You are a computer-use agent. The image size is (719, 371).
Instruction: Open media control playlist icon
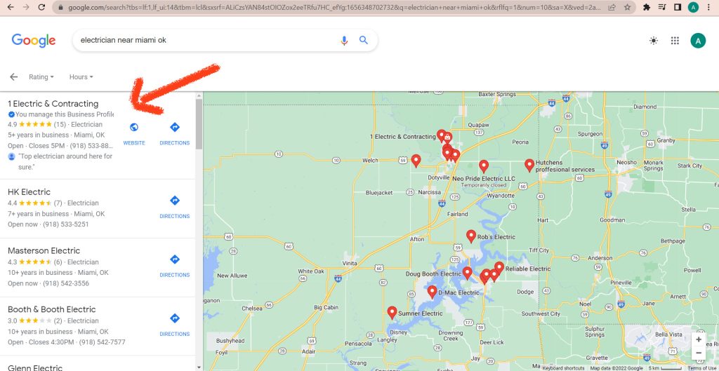click(662, 7)
